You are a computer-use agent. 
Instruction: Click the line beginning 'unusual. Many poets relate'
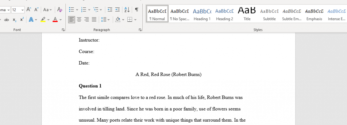click(162, 120)
